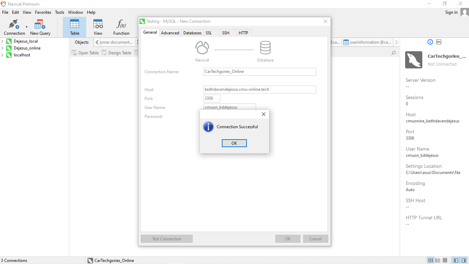Screen dimensions: 469x264
Task: Click the blue information panel icon
Action: (x=430, y=42)
